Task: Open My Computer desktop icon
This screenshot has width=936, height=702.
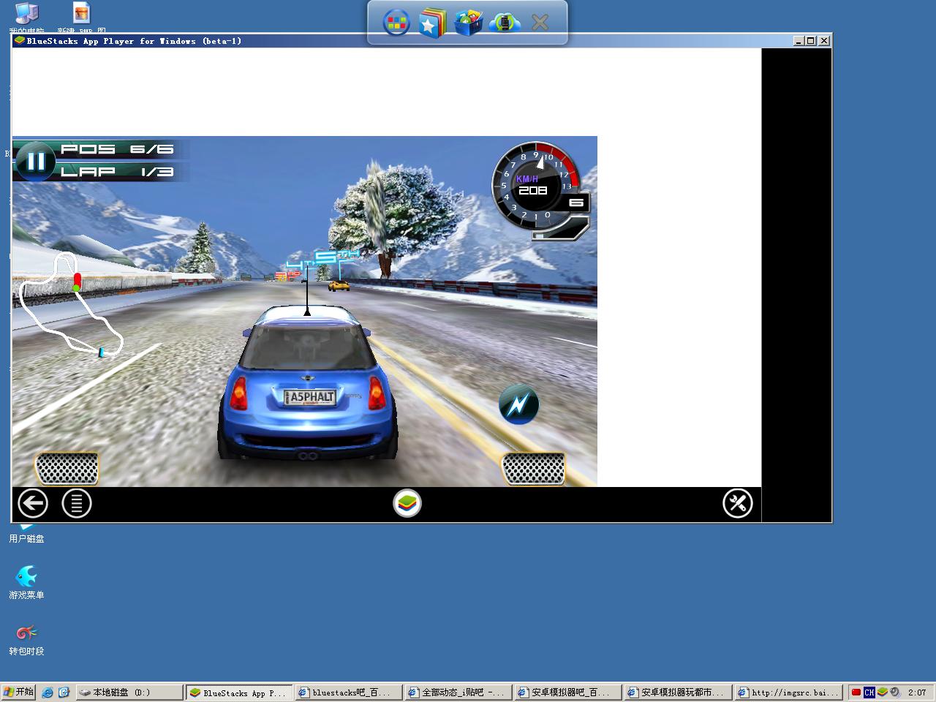Action: pyautogui.click(x=26, y=18)
